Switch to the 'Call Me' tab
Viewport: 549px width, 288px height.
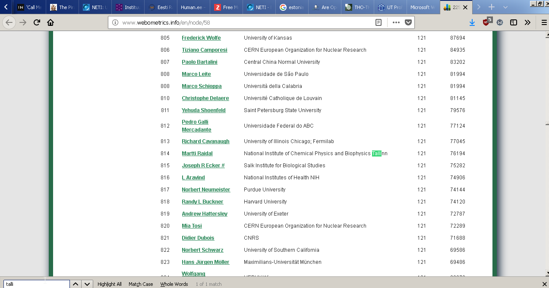pyautogui.click(x=30, y=7)
